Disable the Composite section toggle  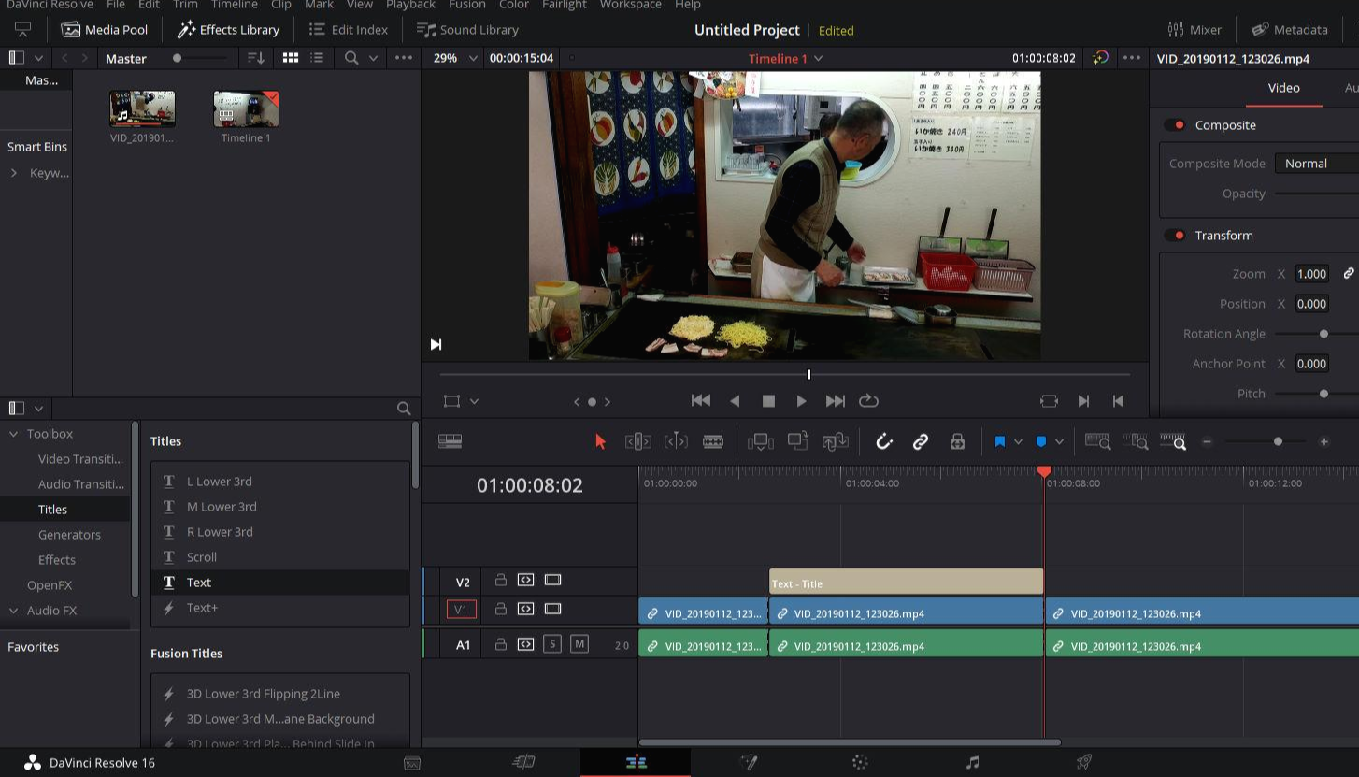click(1175, 125)
